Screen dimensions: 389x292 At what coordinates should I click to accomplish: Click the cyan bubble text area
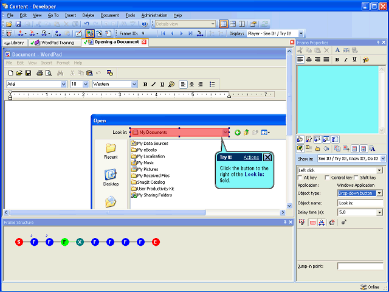[338, 100]
